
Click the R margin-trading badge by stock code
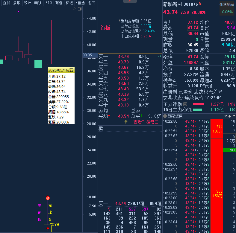coord(200,4)
